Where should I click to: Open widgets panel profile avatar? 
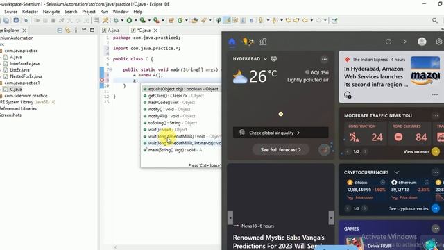(422, 42)
